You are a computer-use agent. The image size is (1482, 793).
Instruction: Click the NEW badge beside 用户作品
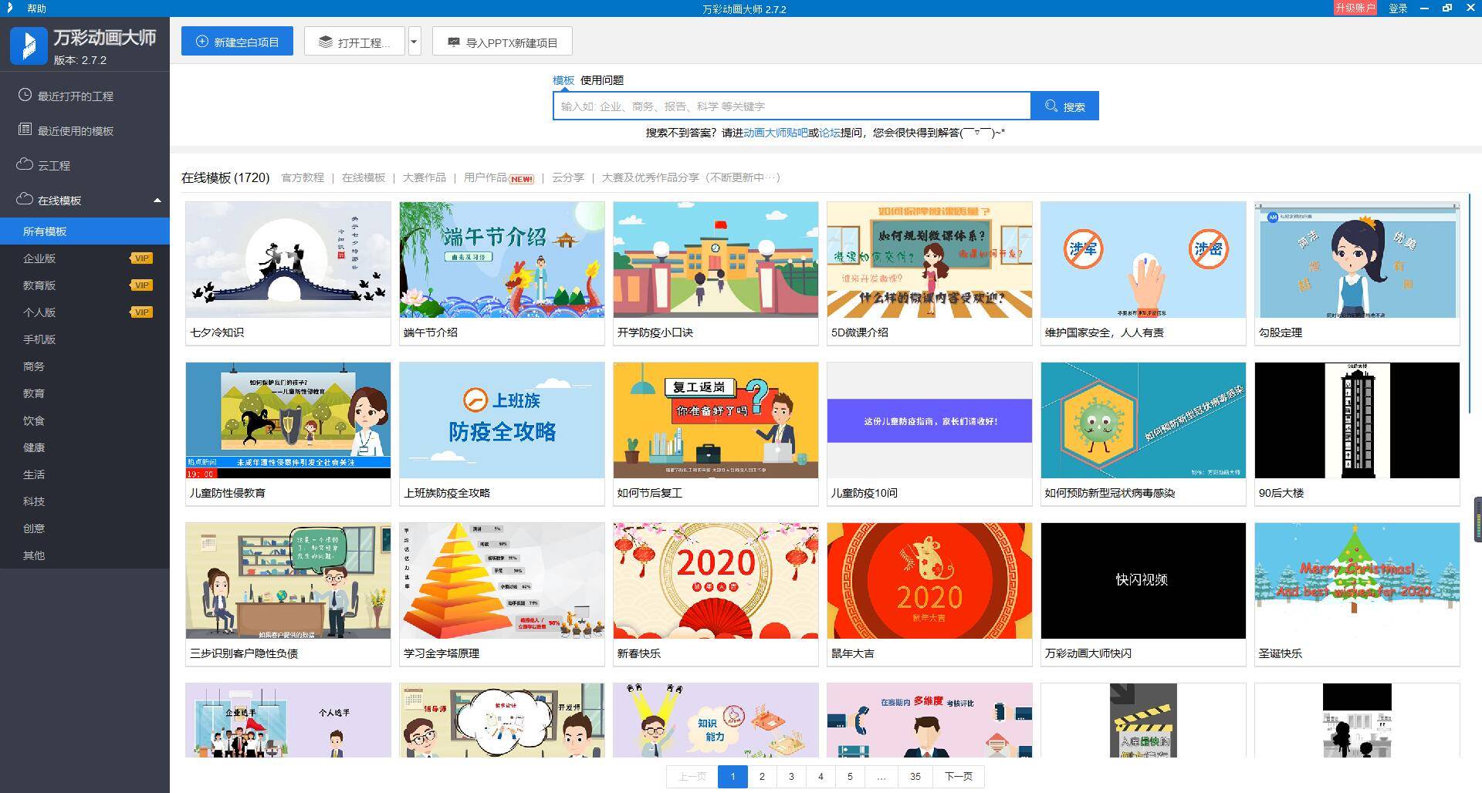[x=522, y=179]
